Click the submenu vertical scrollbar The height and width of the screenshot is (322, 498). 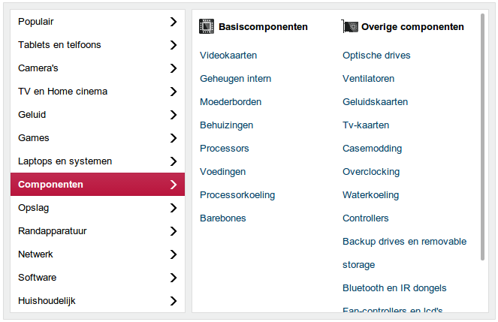pos(483,135)
